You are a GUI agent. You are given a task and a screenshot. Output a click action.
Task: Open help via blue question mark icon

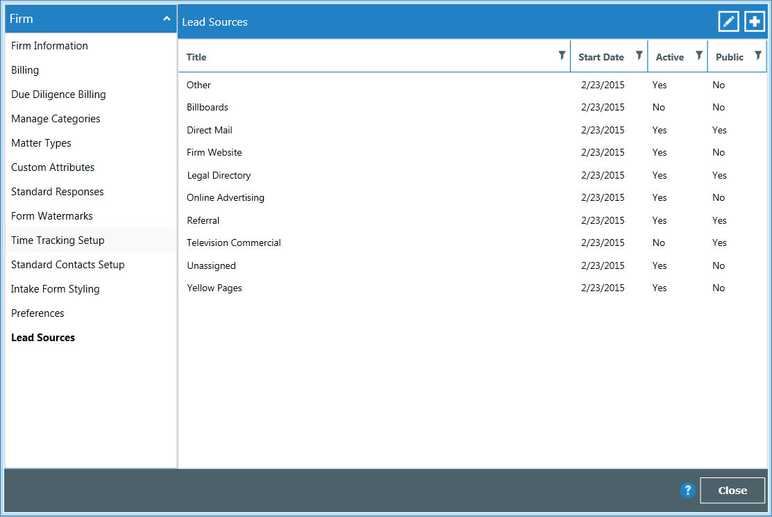coord(687,490)
